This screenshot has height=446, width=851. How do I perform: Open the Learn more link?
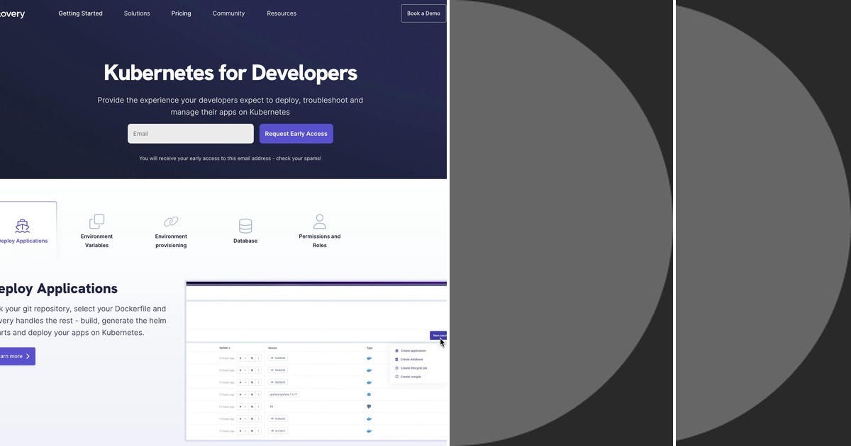coord(13,355)
